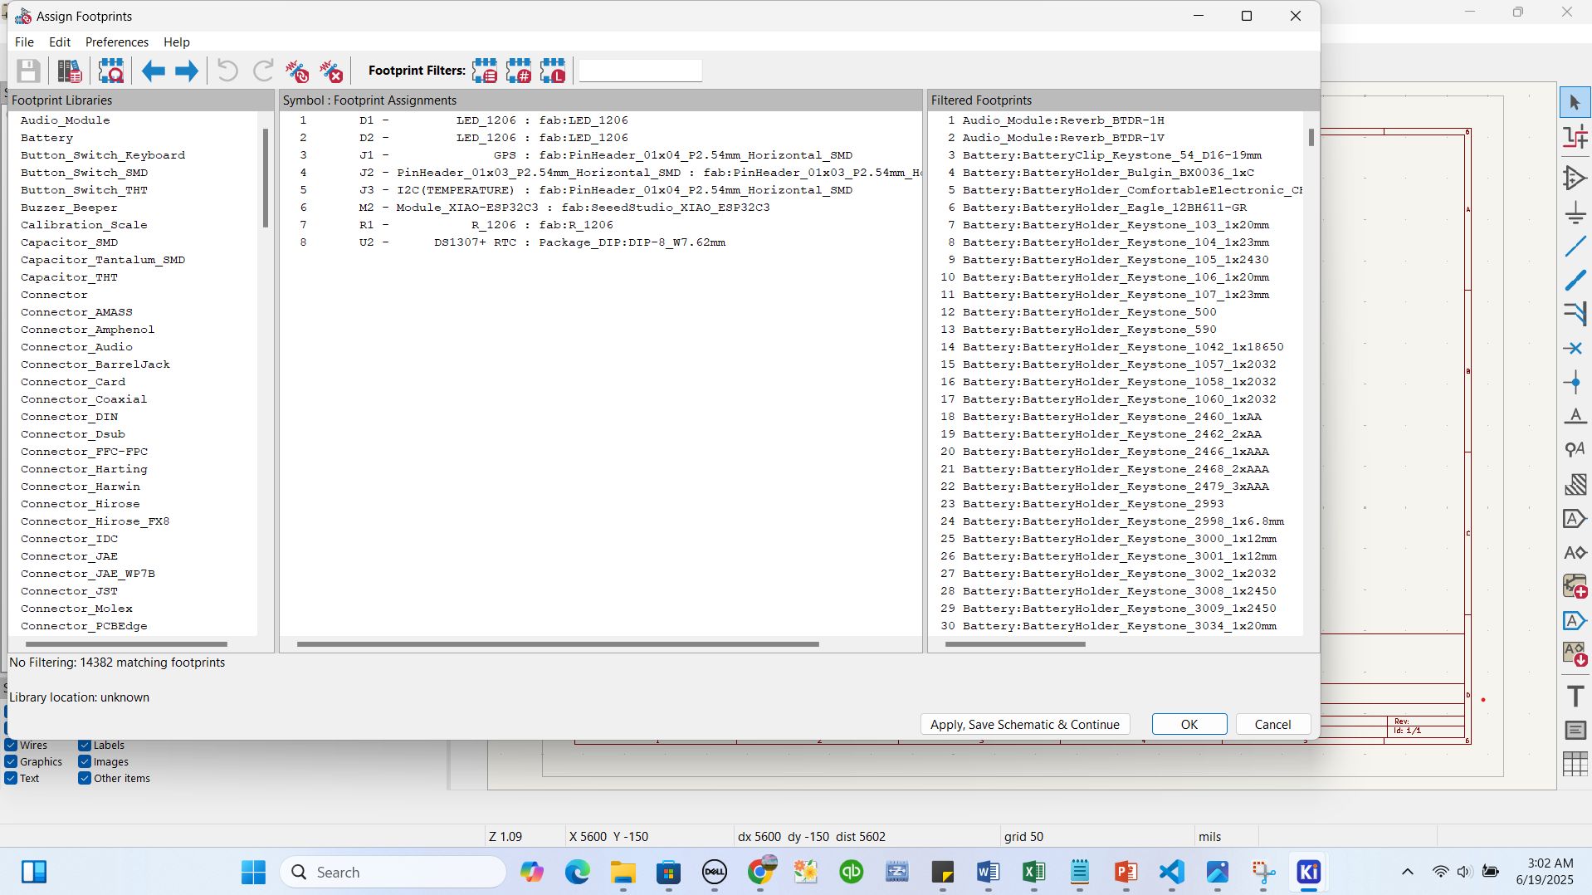
Task: Pick the Add Power symbol tool
Action: coord(1575,213)
